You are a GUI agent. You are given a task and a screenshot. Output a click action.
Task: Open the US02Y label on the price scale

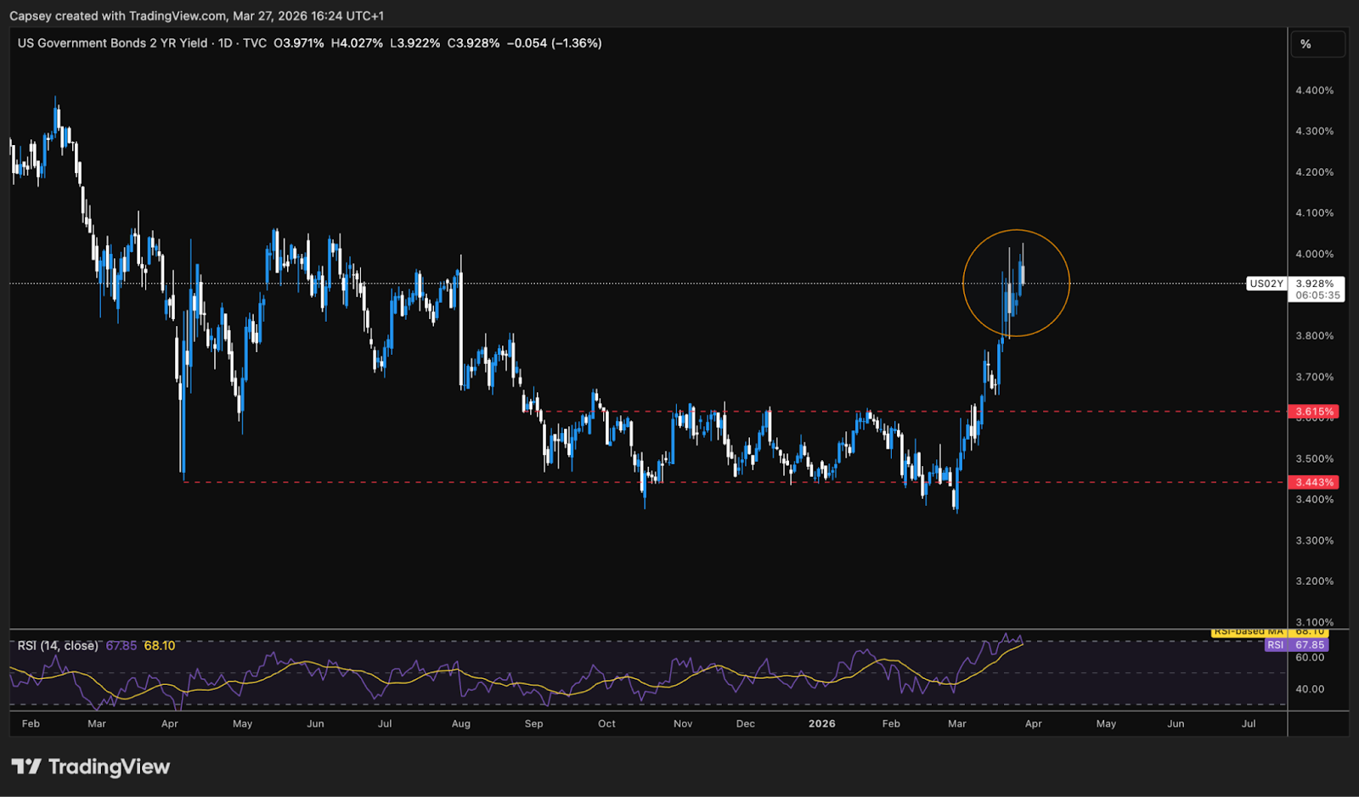[1266, 283]
